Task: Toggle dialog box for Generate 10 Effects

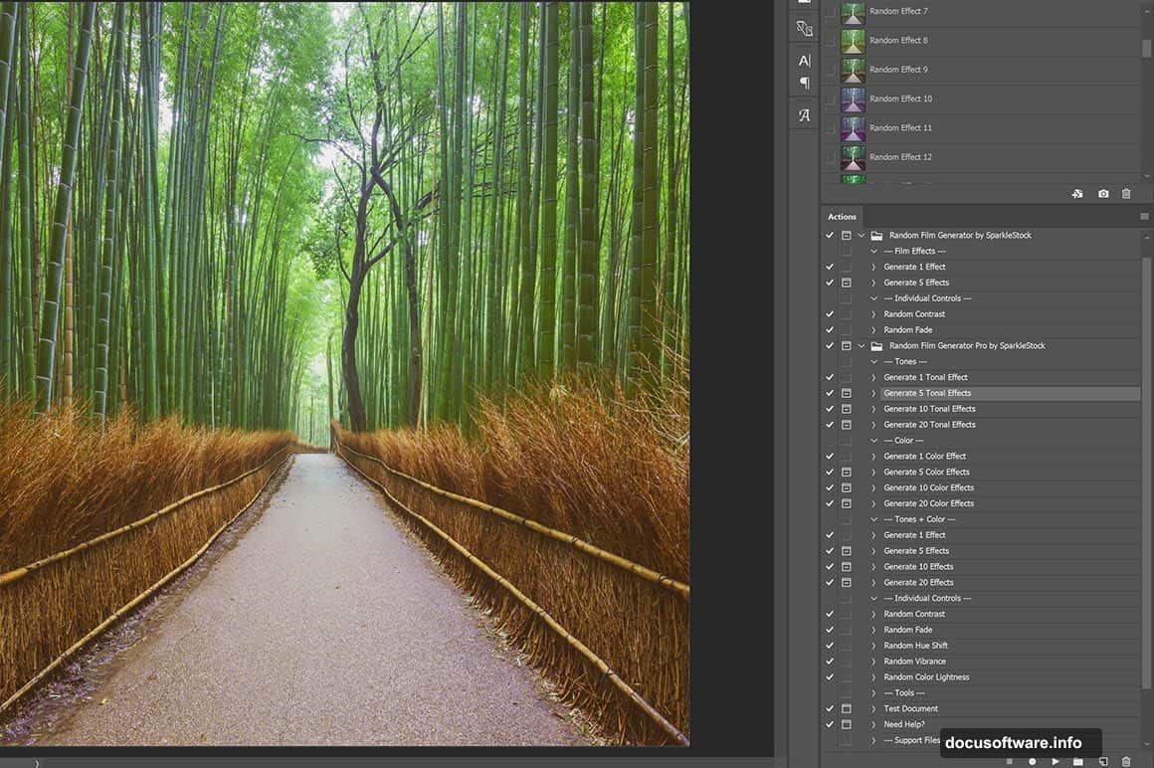Action: point(846,566)
